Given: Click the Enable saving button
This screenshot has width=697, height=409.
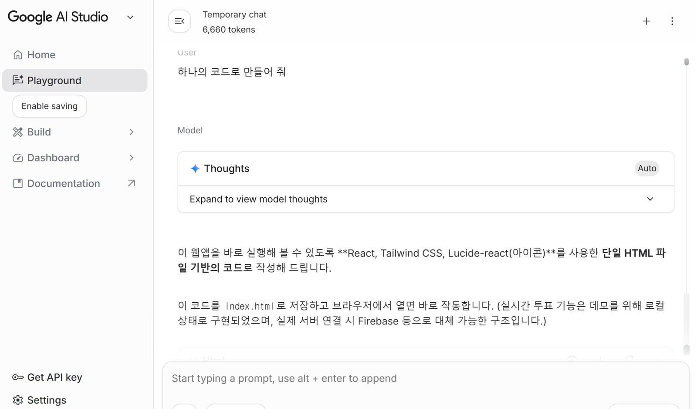Looking at the screenshot, I should click(49, 106).
